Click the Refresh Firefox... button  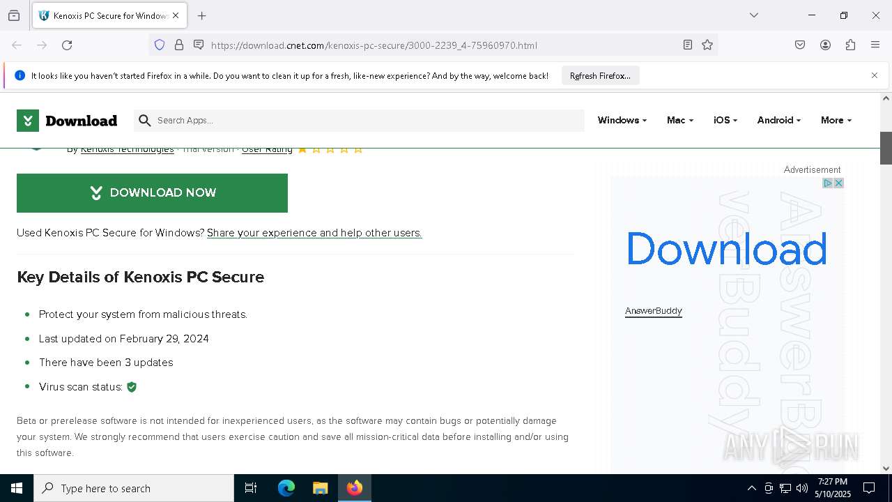click(x=600, y=76)
